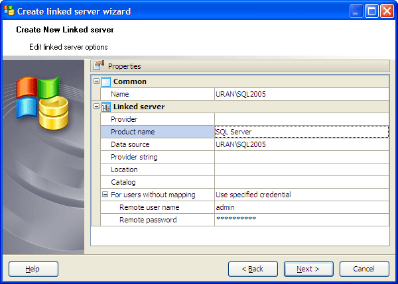Click the empty Provider value field
398x284 pixels.
pyautogui.click(x=302, y=119)
